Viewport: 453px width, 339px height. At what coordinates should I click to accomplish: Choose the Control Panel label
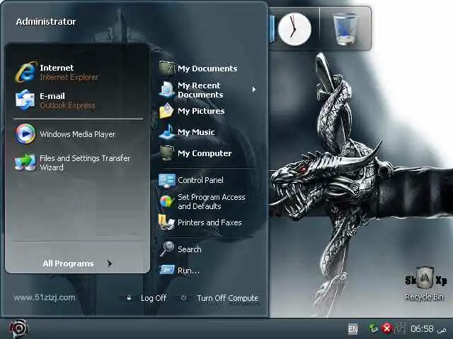[x=200, y=181]
